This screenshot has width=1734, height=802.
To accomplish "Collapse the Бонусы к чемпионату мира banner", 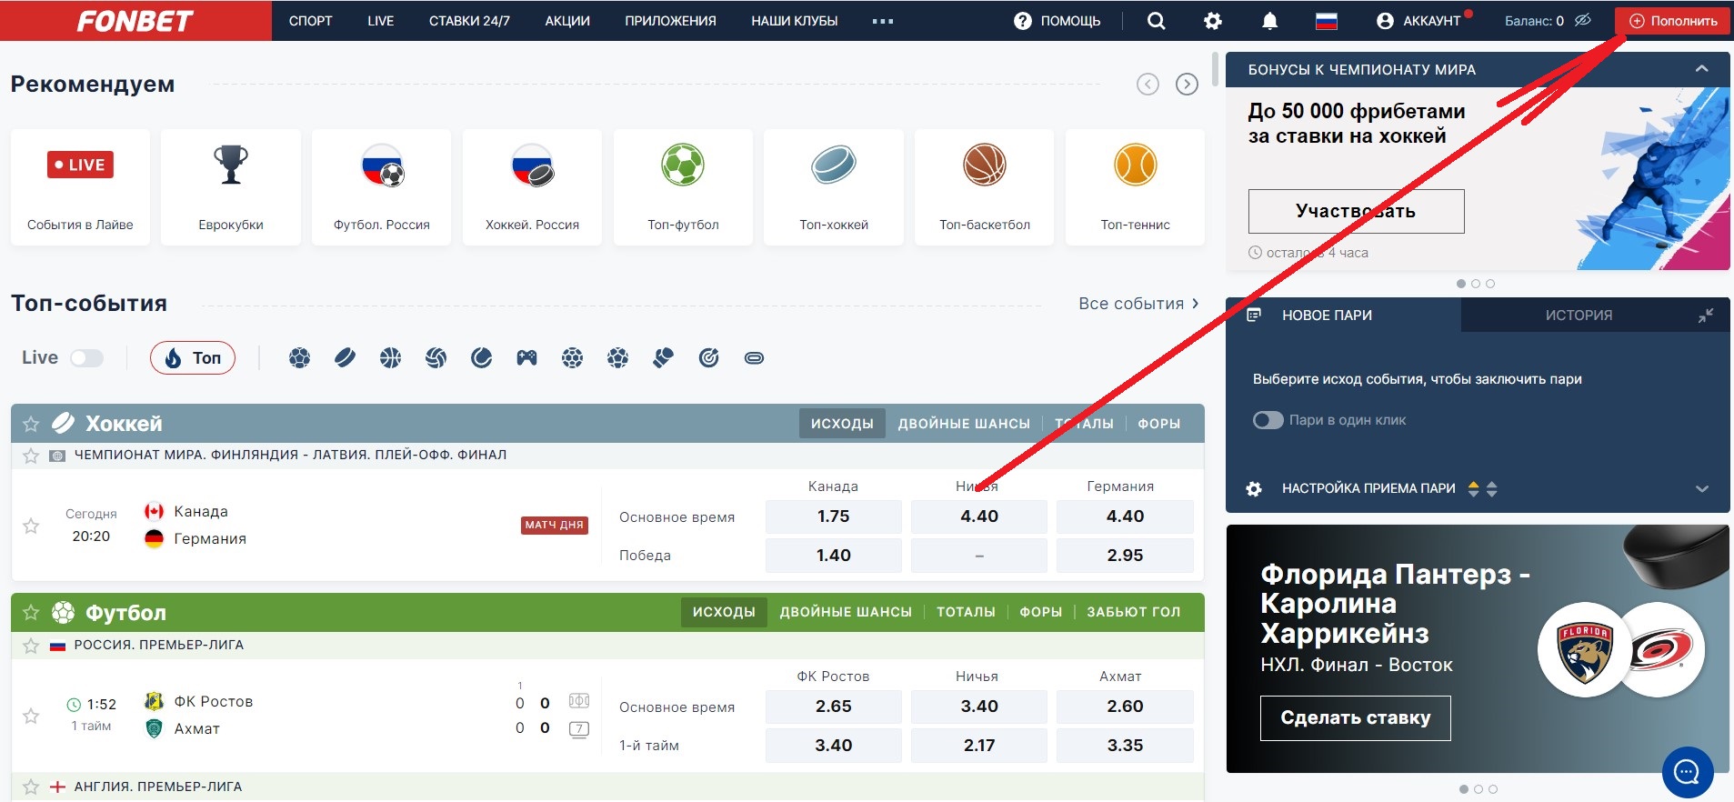I will 1702,69.
